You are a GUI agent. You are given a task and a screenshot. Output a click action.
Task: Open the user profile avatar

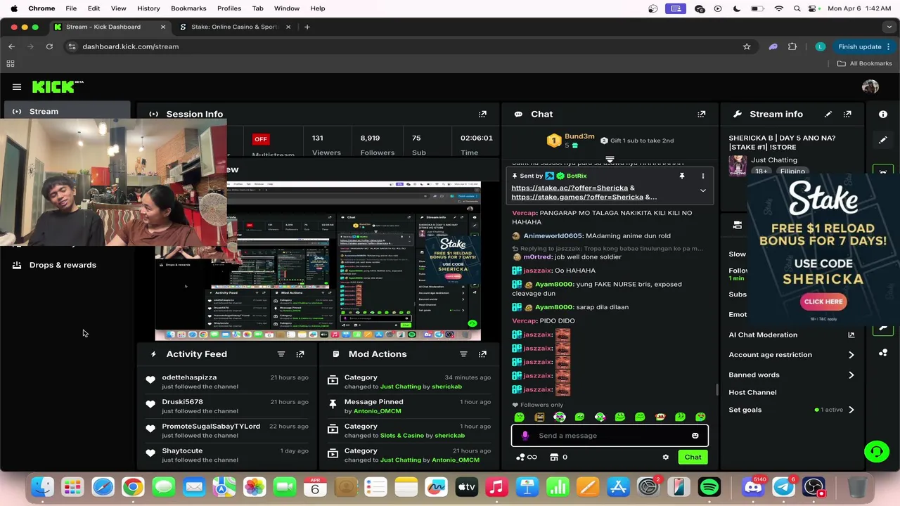pos(870,86)
